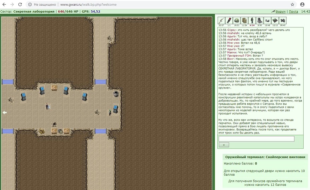This screenshot has width=310, height=190.
Task: Select the green helmet equipment slot
Action: (x=237, y=21)
